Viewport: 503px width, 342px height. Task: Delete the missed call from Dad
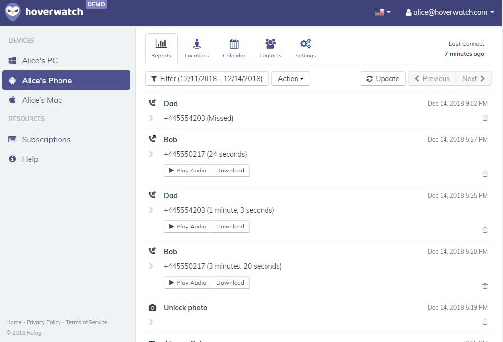485,118
